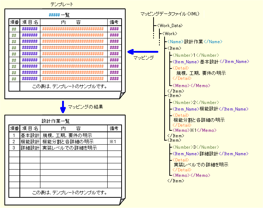Click 内容 header in the 設計作業一覧 table
The height and width of the screenshot is (208, 263).
[x=74, y=129]
